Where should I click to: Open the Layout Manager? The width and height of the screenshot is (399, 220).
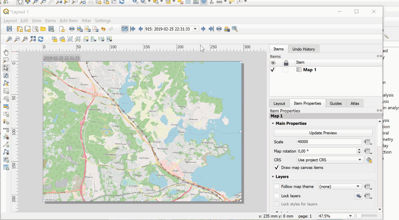[x=36, y=29]
